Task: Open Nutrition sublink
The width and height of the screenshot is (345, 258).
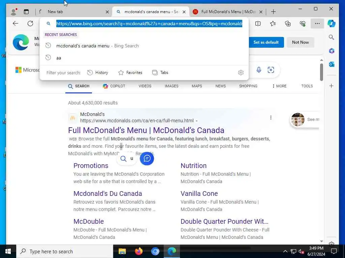Action: click(x=194, y=166)
